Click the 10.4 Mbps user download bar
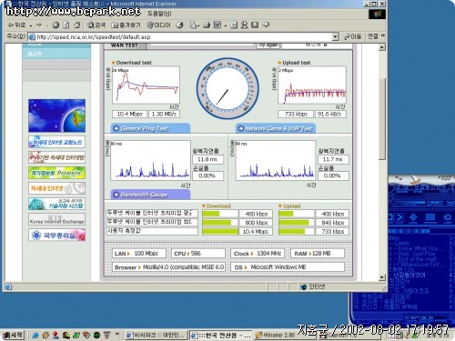Screen dimensions: 455x341 point(220,232)
